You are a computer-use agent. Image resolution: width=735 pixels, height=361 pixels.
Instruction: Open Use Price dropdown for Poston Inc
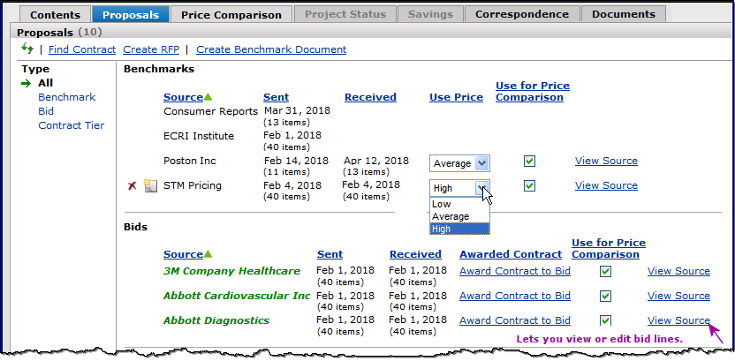(481, 163)
